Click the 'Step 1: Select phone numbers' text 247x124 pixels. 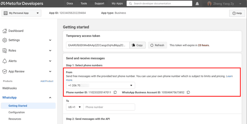pos(84,65)
